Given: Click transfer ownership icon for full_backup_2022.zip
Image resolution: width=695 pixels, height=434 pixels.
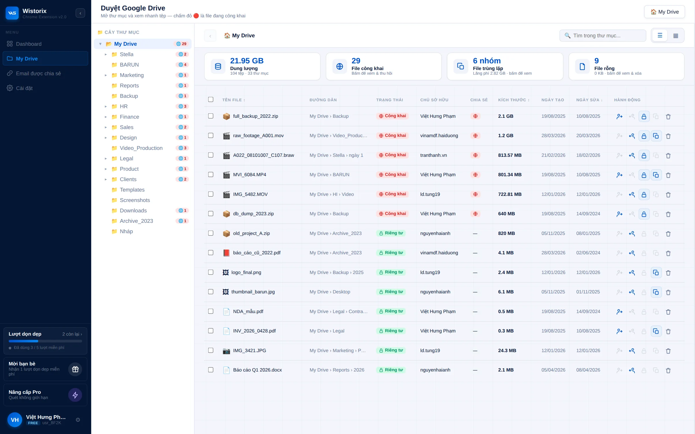Looking at the screenshot, I should coord(619,116).
